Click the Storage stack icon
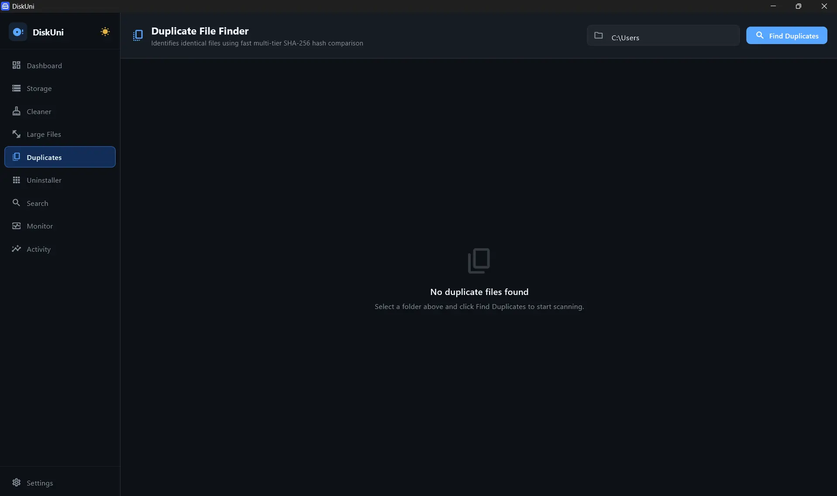The image size is (837, 496). pos(17,88)
